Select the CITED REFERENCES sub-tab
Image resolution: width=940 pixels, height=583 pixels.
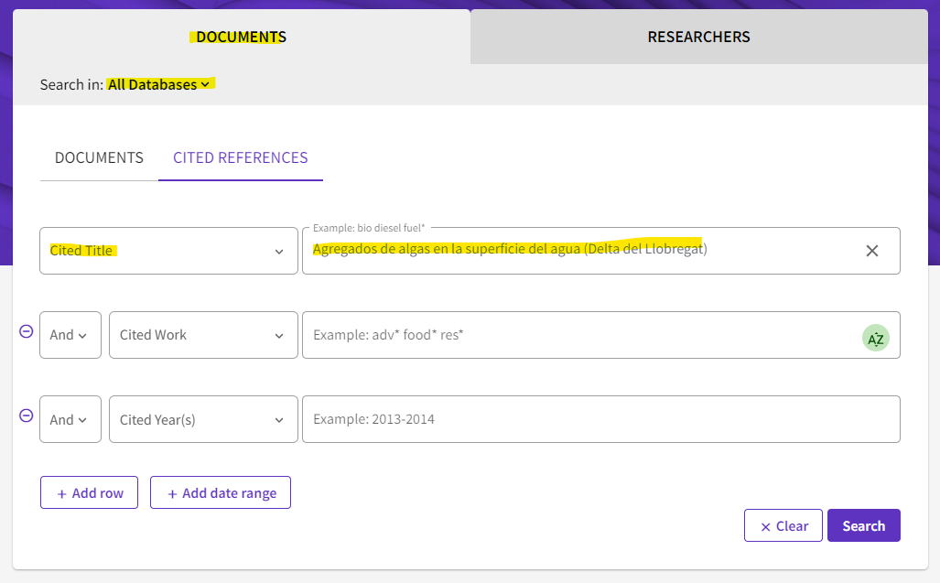pos(240,157)
